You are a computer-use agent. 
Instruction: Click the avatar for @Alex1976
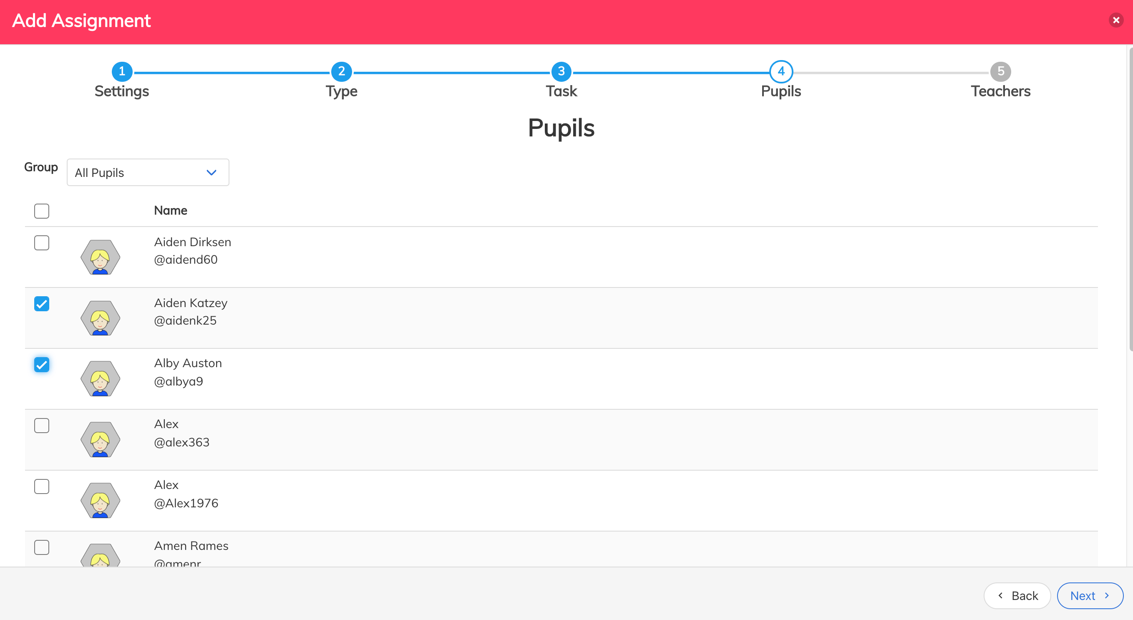pyautogui.click(x=100, y=500)
